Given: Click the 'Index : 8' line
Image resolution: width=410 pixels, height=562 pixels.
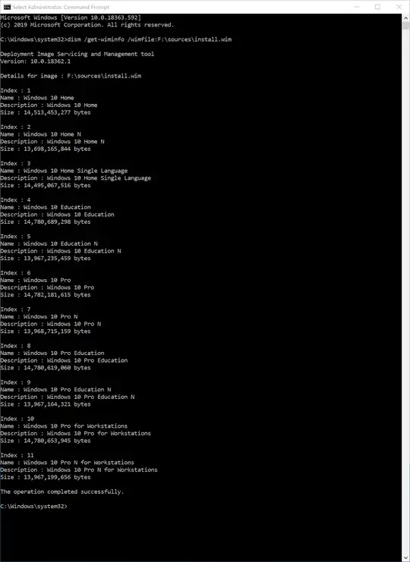Looking at the screenshot, I should coord(15,346).
